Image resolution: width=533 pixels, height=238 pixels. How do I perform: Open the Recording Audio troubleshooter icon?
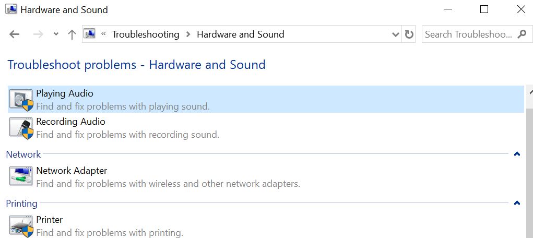pos(21,128)
